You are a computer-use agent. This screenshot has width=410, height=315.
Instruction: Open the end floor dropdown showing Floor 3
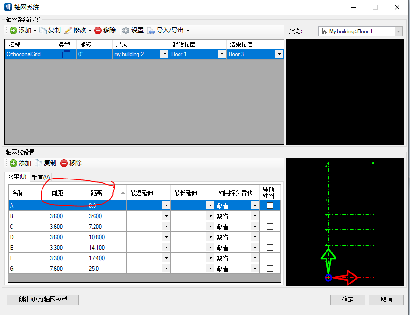coord(279,54)
